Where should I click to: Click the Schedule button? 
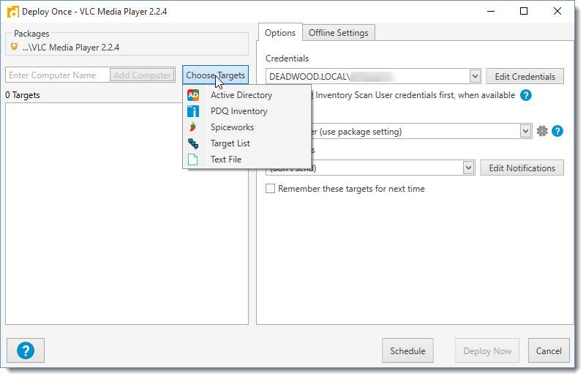point(407,350)
